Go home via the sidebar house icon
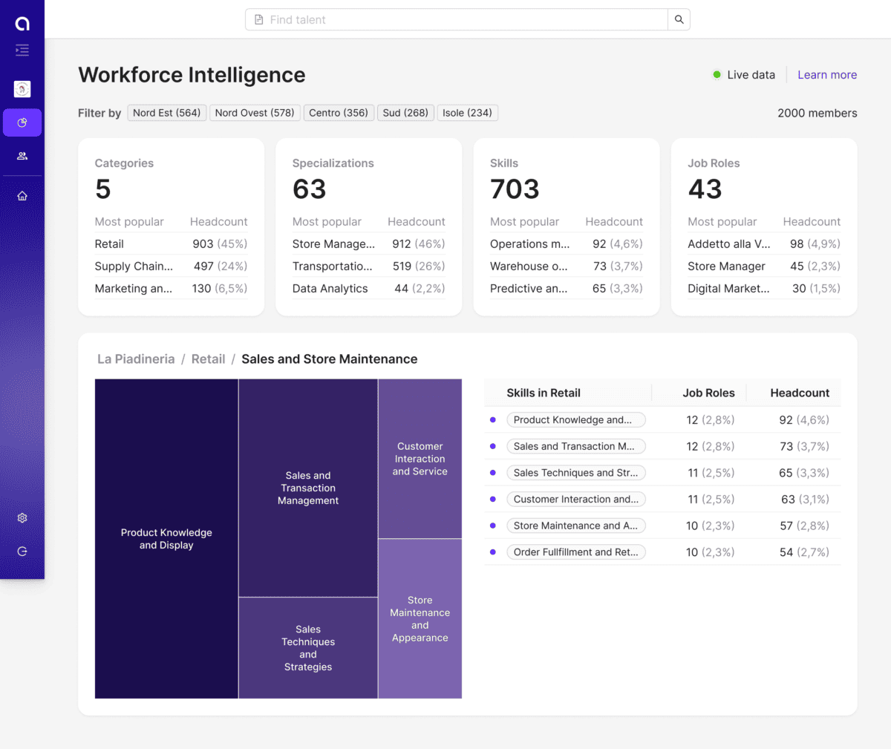 (22, 194)
